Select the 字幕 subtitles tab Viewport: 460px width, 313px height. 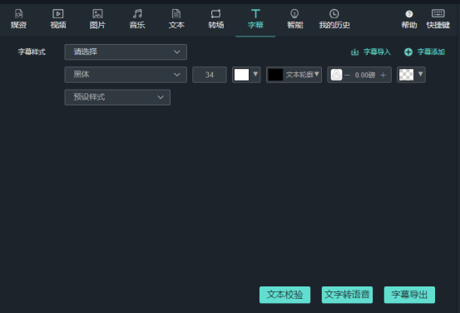255,19
